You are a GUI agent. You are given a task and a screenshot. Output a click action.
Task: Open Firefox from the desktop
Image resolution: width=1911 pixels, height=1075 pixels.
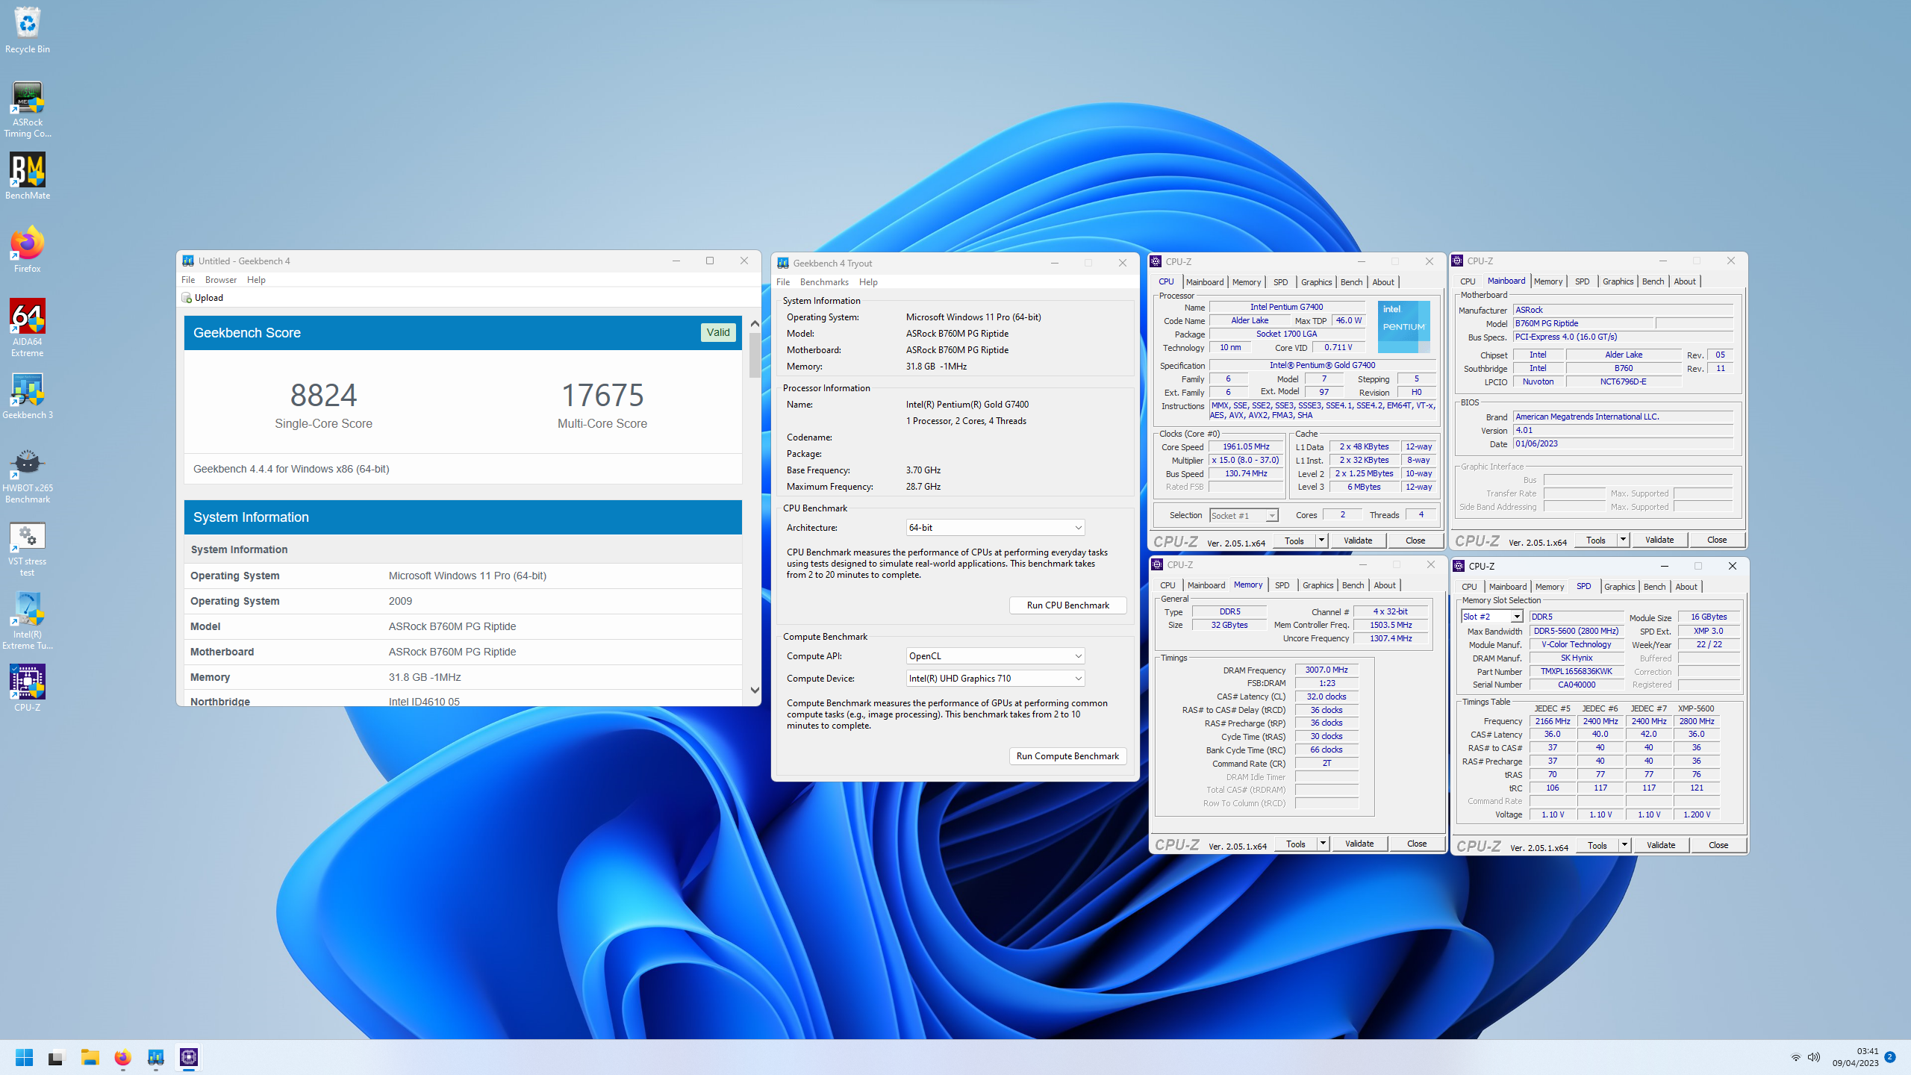[x=28, y=249]
